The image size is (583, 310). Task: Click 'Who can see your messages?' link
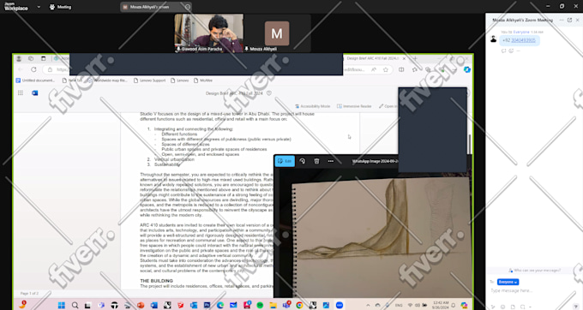click(535, 271)
